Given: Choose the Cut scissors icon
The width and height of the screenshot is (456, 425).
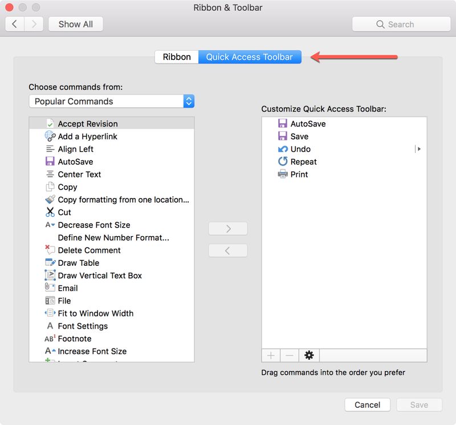Looking at the screenshot, I should (x=50, y=212).
